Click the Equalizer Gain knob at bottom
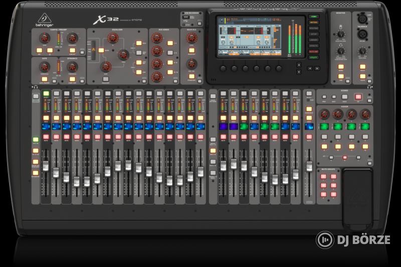Viewport: 401px width, 267px height. (106, 67)
